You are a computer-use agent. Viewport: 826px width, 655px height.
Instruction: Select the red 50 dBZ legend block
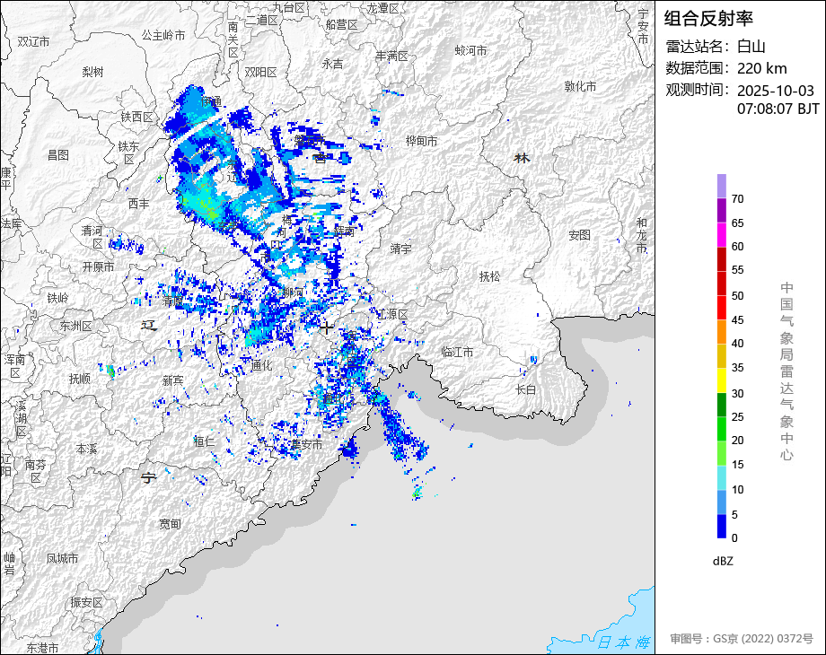(x=722, y=284)
